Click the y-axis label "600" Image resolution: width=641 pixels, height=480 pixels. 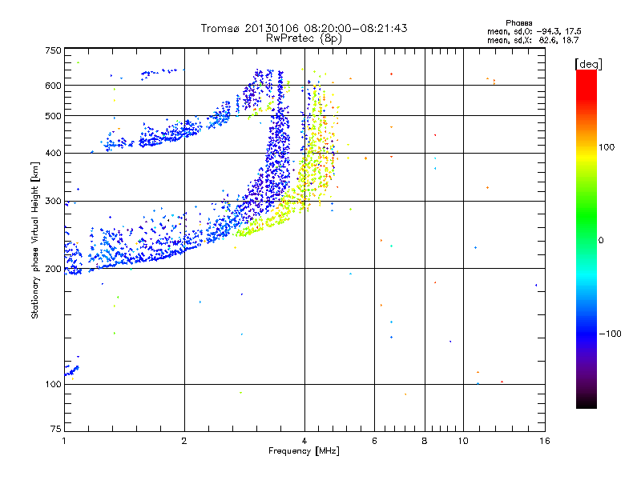point(53,86)
